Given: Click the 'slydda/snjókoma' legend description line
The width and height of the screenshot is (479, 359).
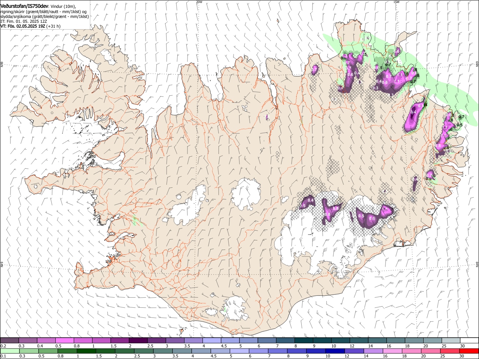Looking at the screenshot, I should click(x=45, y=16).
